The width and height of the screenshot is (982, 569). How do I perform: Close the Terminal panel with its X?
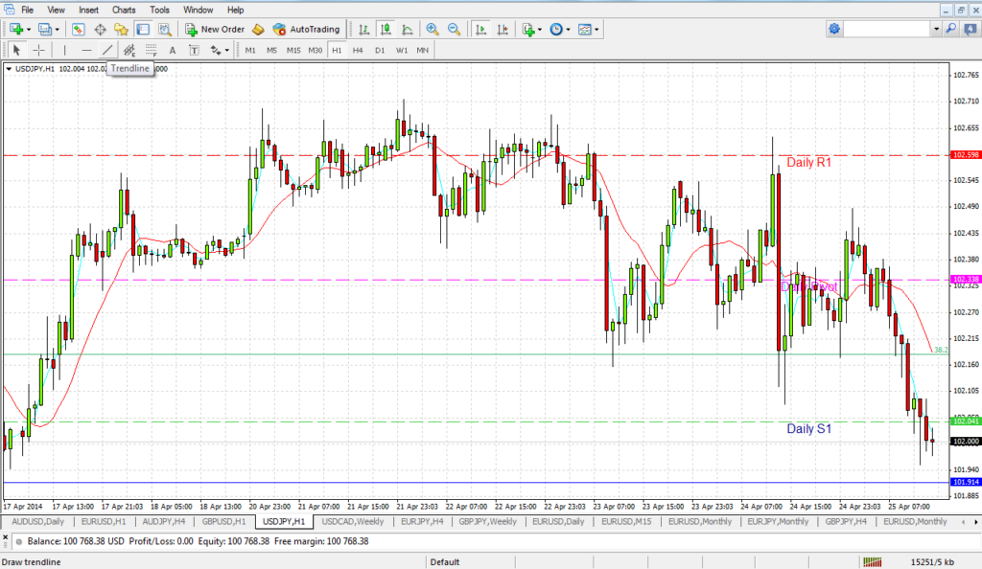pyautogui.click(x=5, y=536)
